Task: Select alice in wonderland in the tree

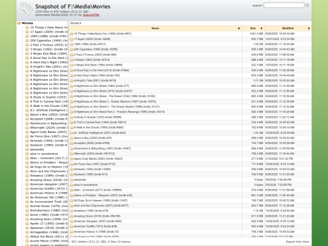Action: [44, 154]
